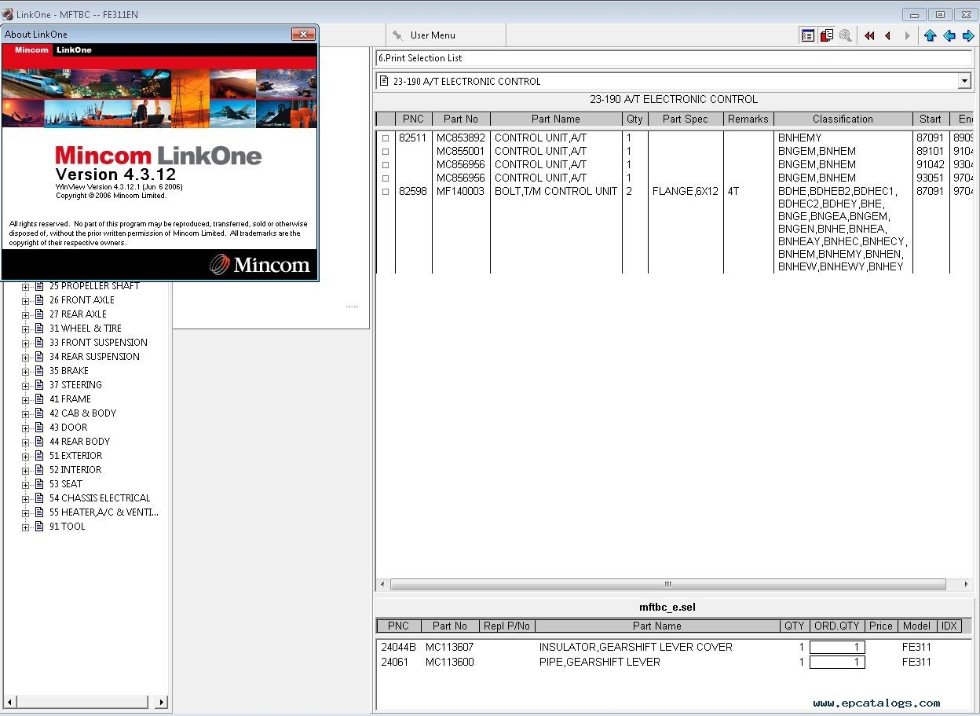Screen dimensions: 980x716
Task: Click the double red rewind arrow icon
Action: pyautogui.click(x=869, y=35)
